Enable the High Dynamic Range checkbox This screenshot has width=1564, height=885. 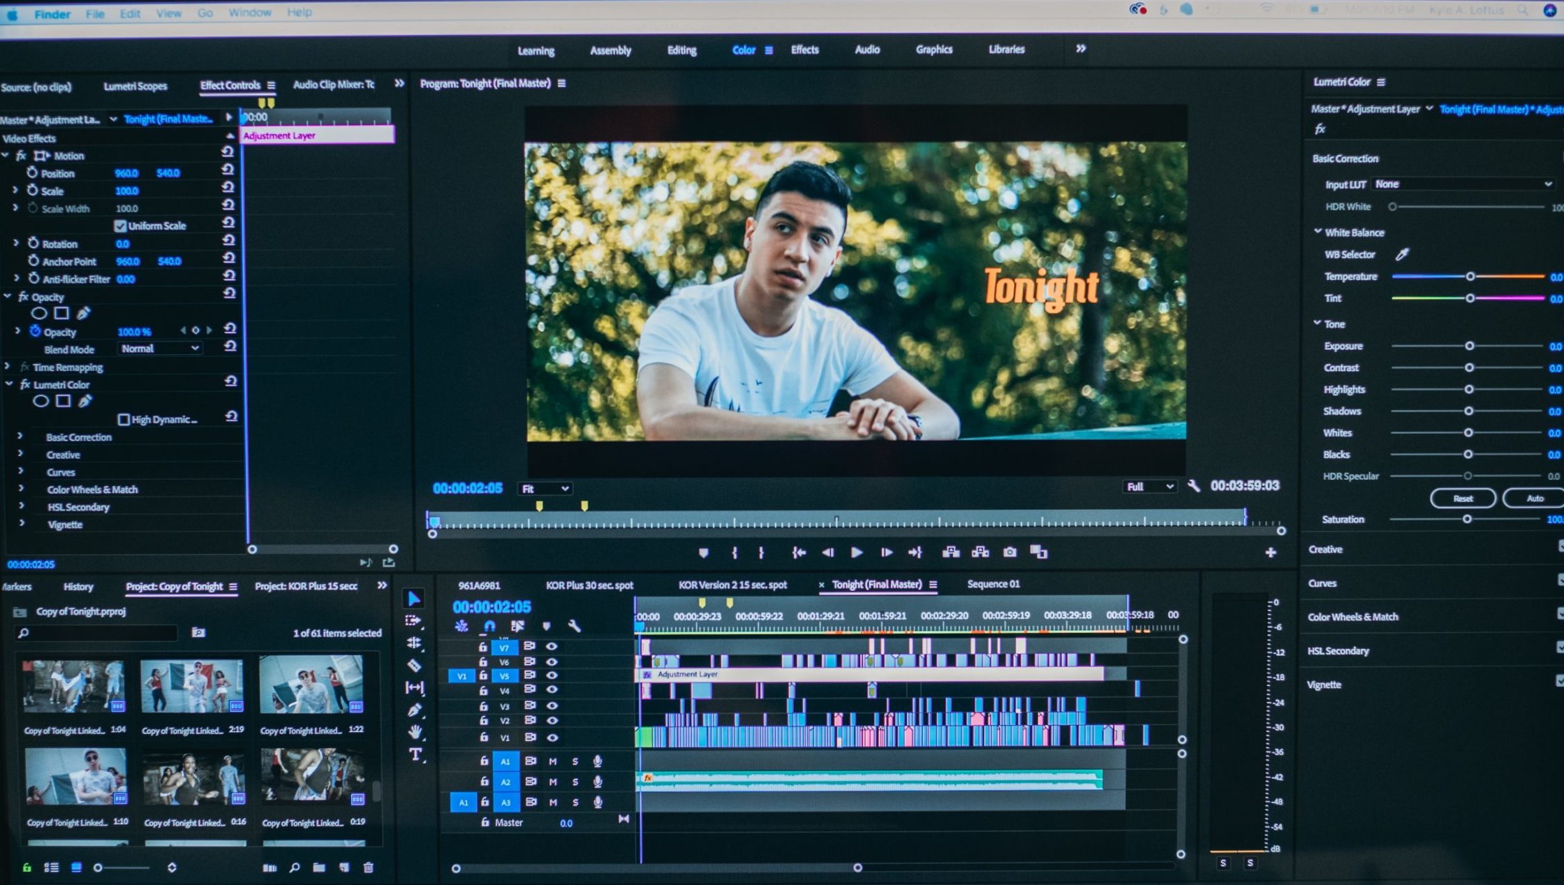click(x=124, y=419)
